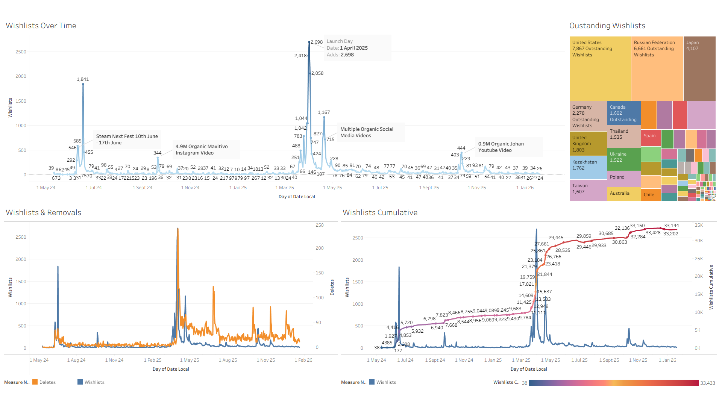This screenshot has height=406, width=722.
Task: Click the 1,841 Steam Next Fest peak point
Action: [x=83, y=84]
